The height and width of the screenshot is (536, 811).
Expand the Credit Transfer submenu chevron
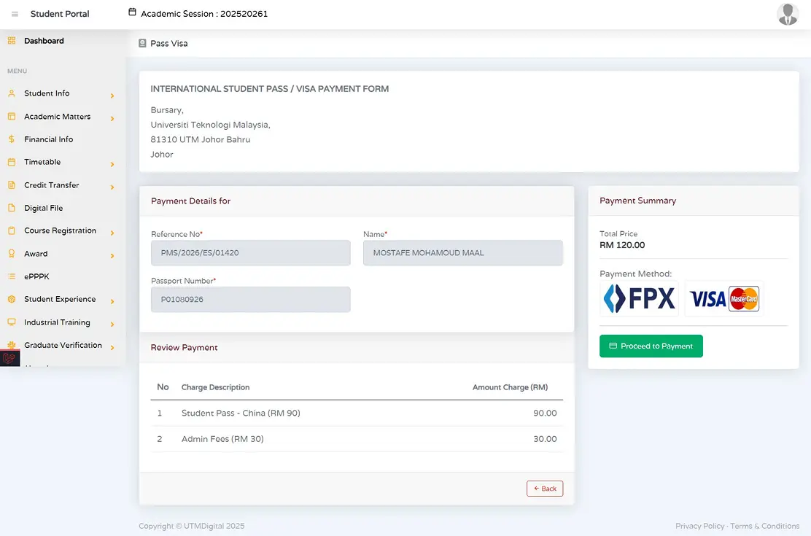112,187
